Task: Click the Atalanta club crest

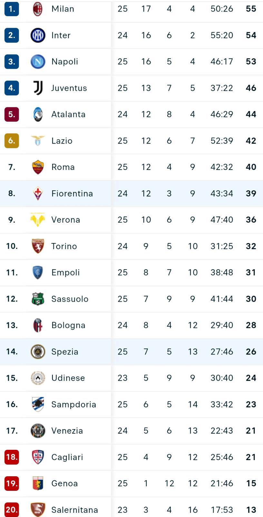Action: 38,114
